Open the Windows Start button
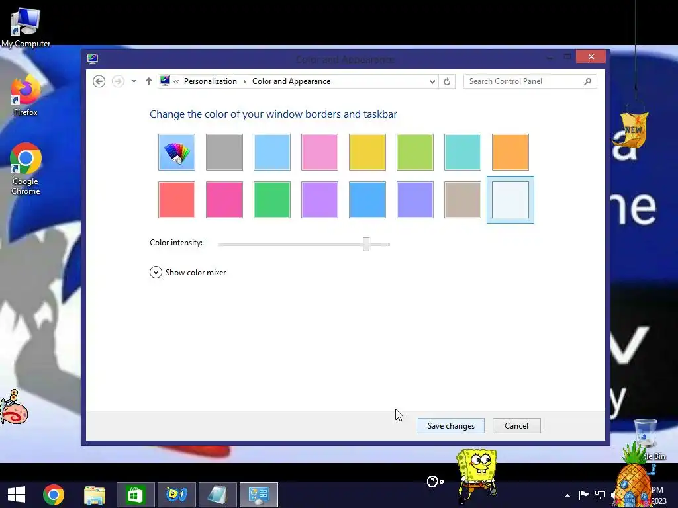 pos(17,495)
